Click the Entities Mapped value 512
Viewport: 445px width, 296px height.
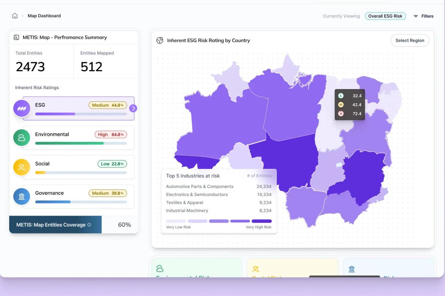point(91,67)
